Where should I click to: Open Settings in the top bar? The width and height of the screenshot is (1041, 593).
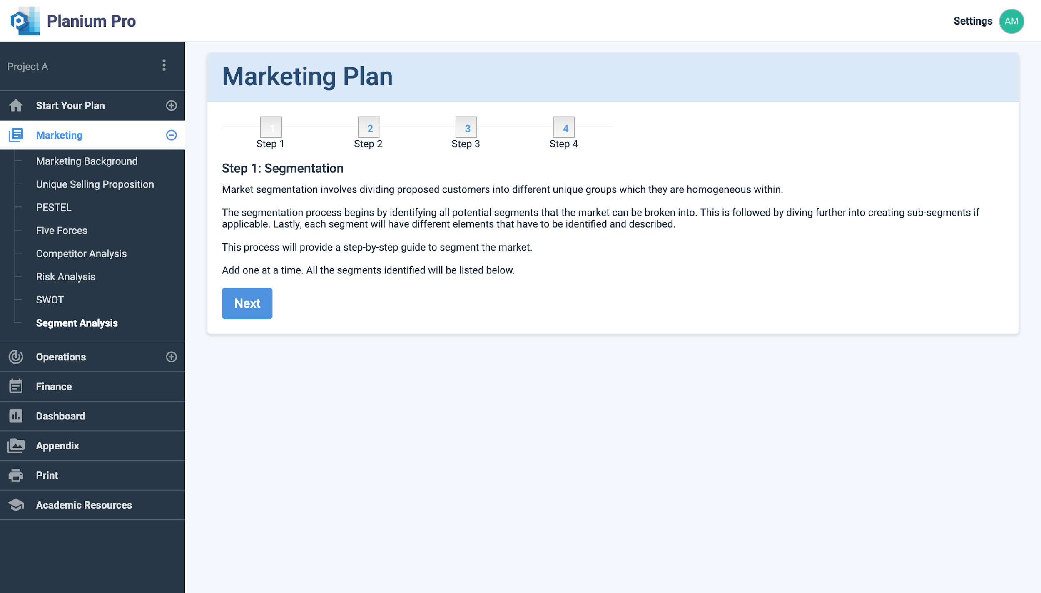click(973, 21)
